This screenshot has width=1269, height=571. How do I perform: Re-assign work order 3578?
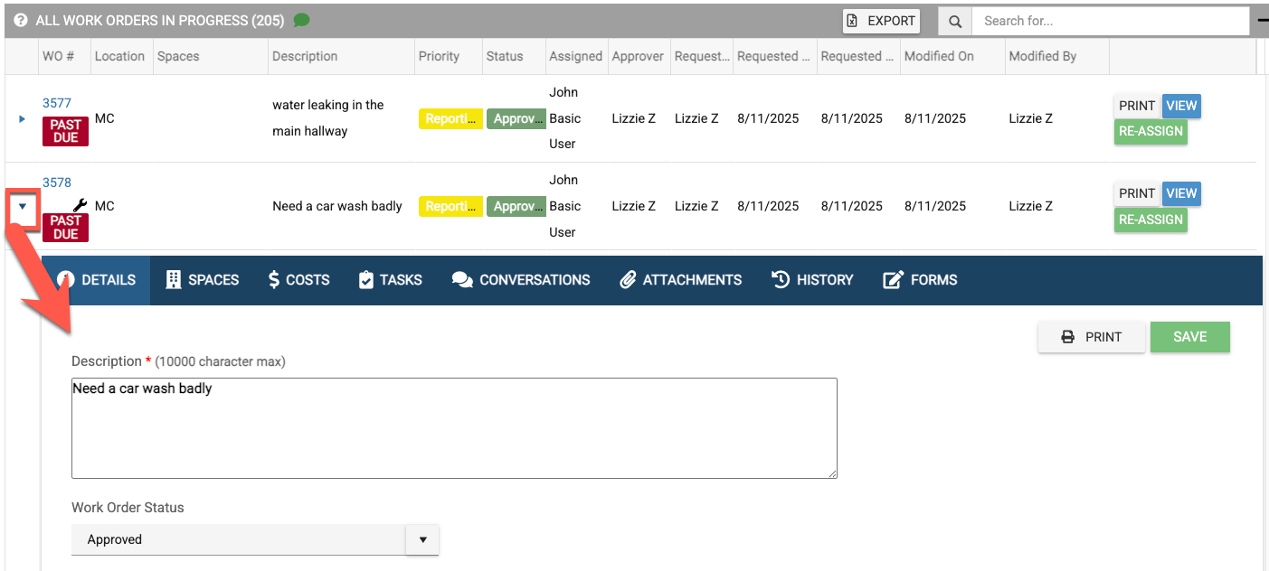point(1150,220)
